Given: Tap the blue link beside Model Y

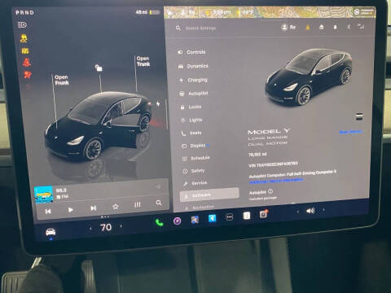Looking at the screenshot, I should 350,132.
